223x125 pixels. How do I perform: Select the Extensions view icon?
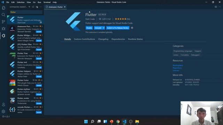pos(3,35)
